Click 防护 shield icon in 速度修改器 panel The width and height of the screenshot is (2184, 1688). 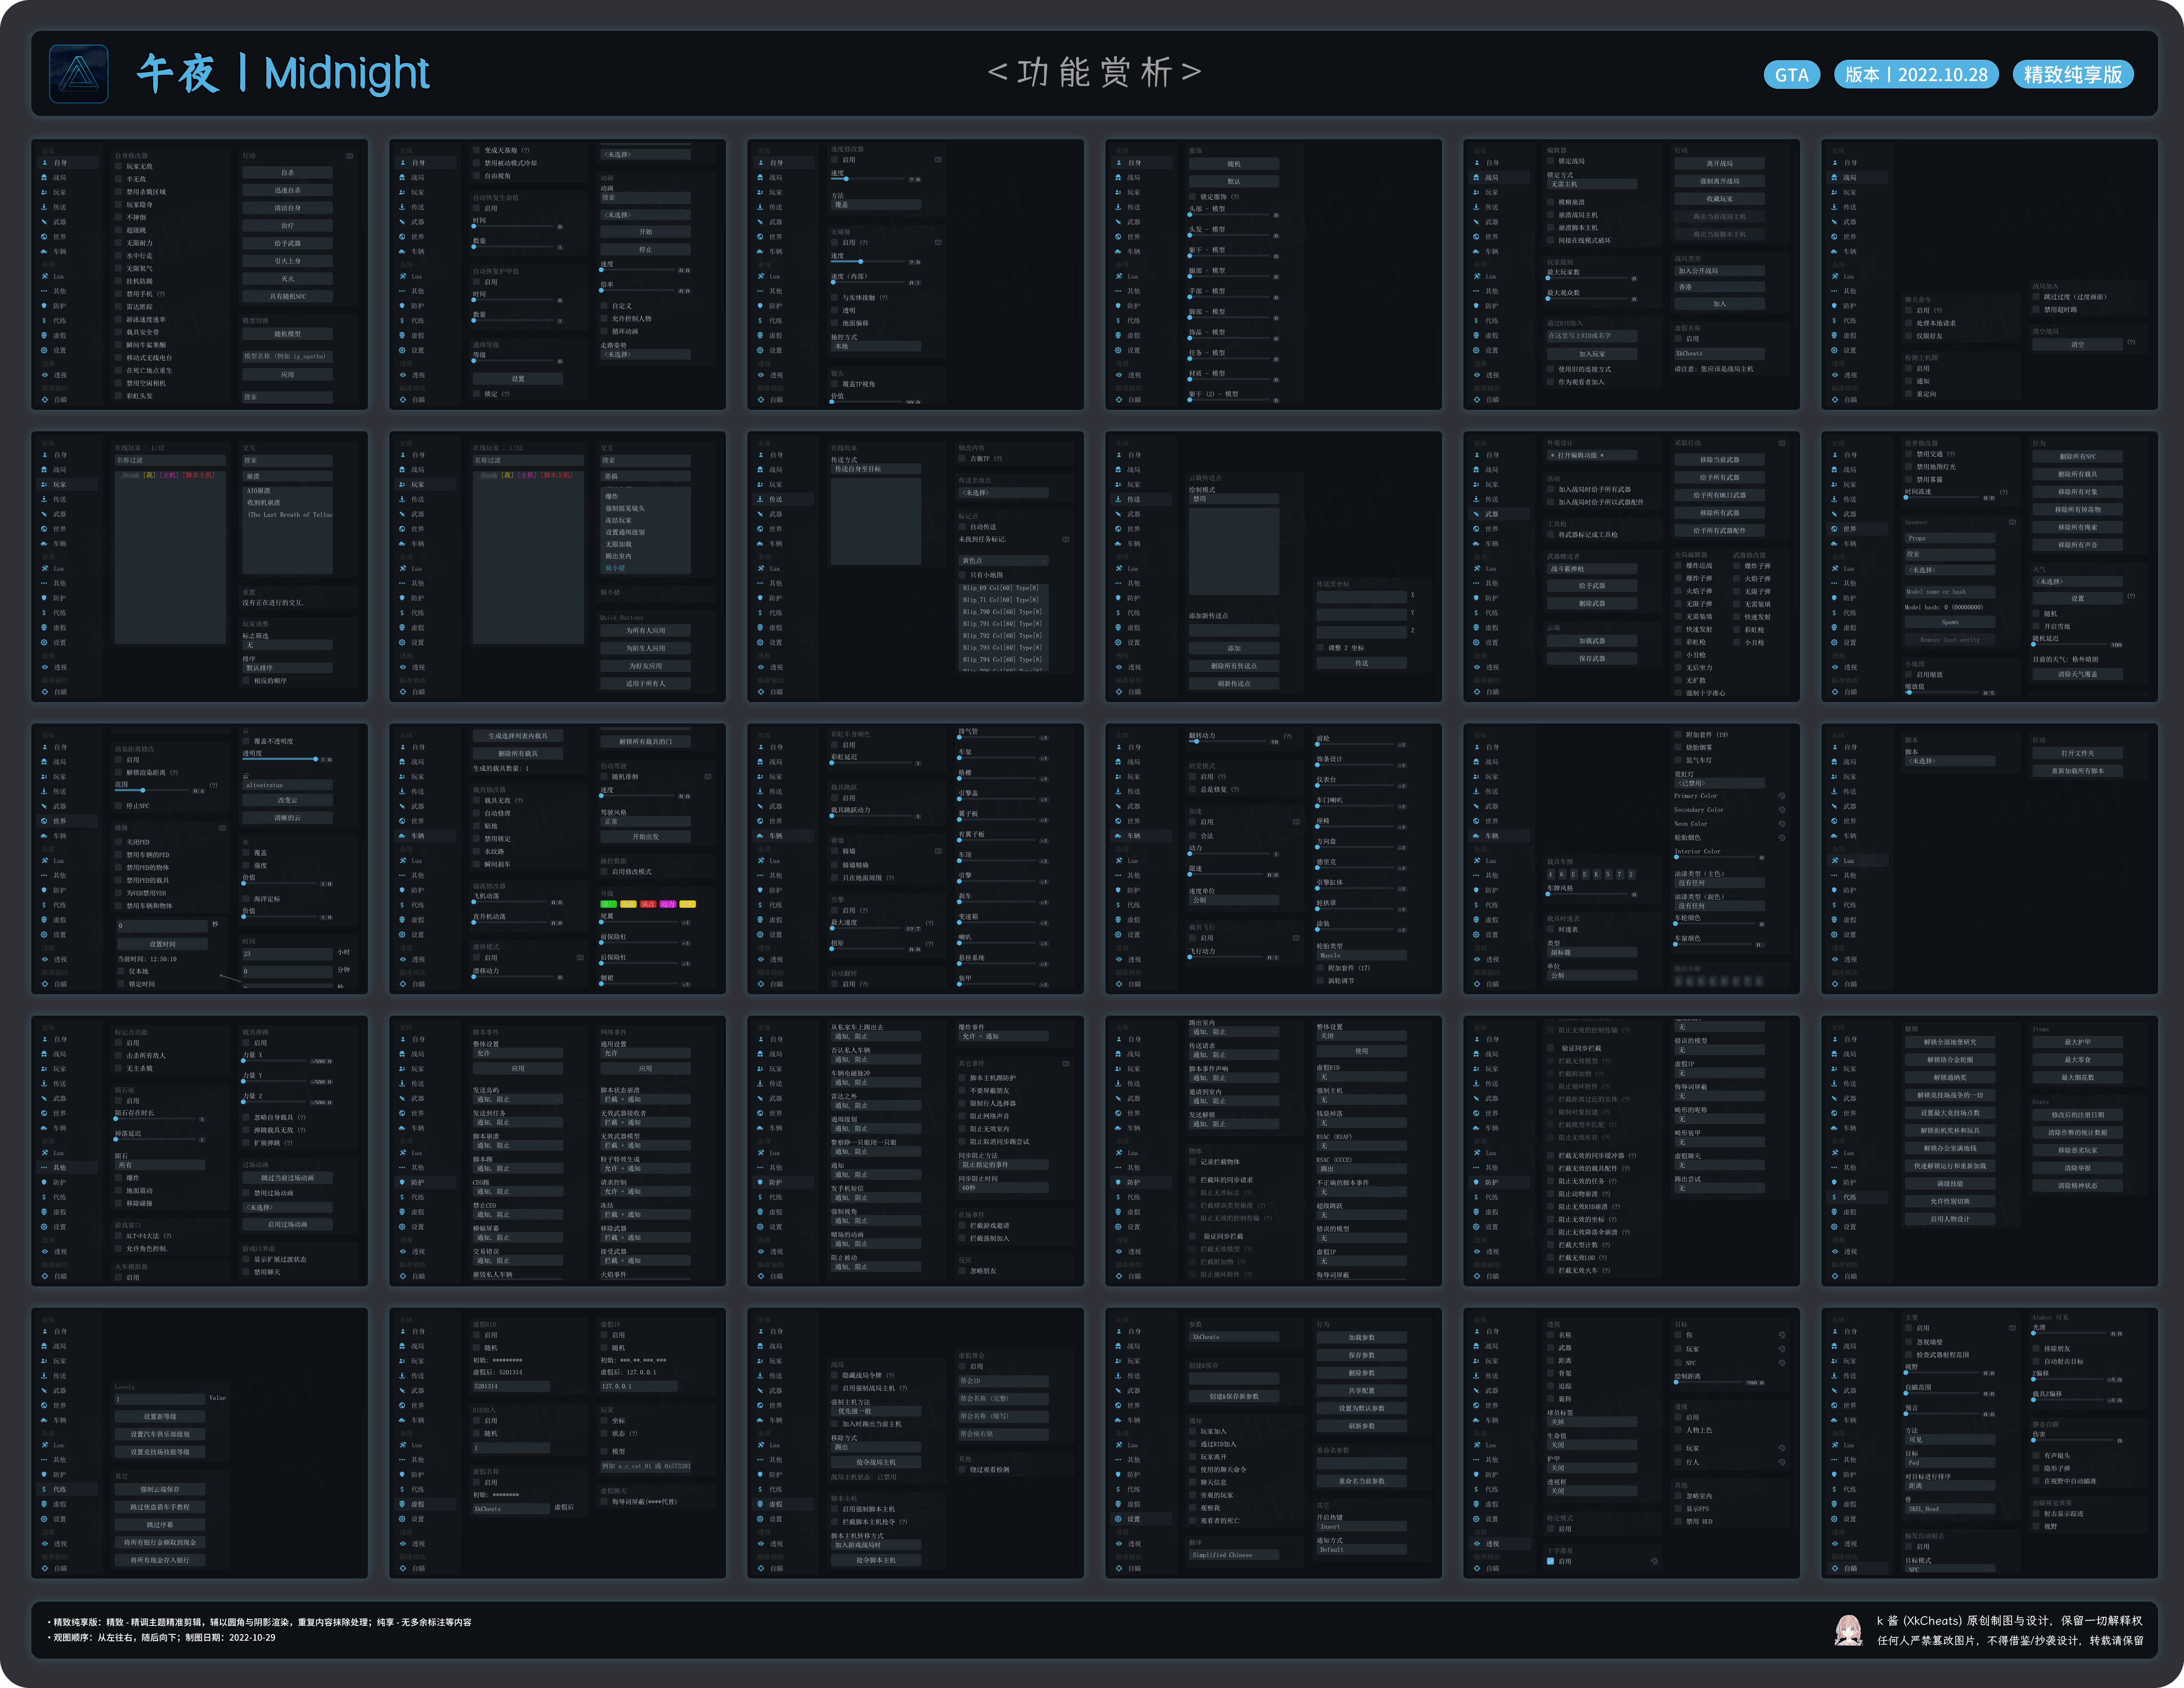(x=761, y=306)
